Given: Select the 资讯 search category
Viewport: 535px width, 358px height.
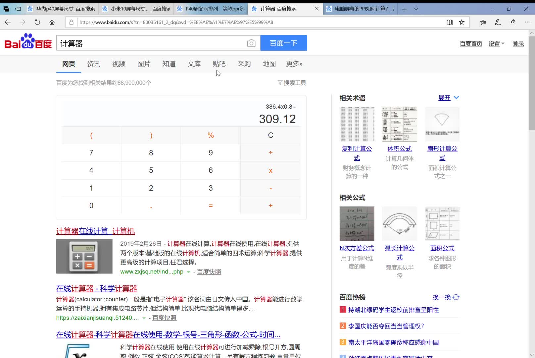Looking at the screenshot, I should coord(94,64).
